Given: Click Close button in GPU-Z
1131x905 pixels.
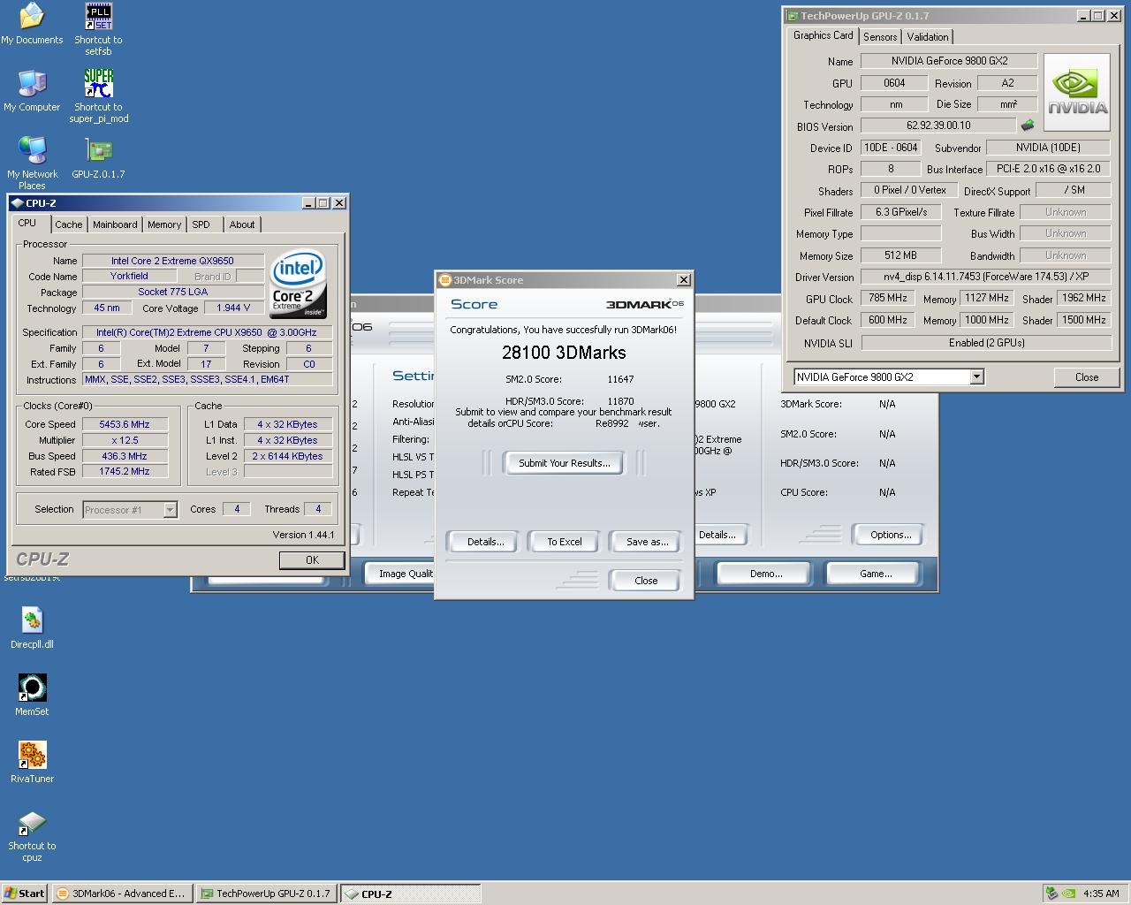Looking at the screenshot, I should [x=1087, y=377].
